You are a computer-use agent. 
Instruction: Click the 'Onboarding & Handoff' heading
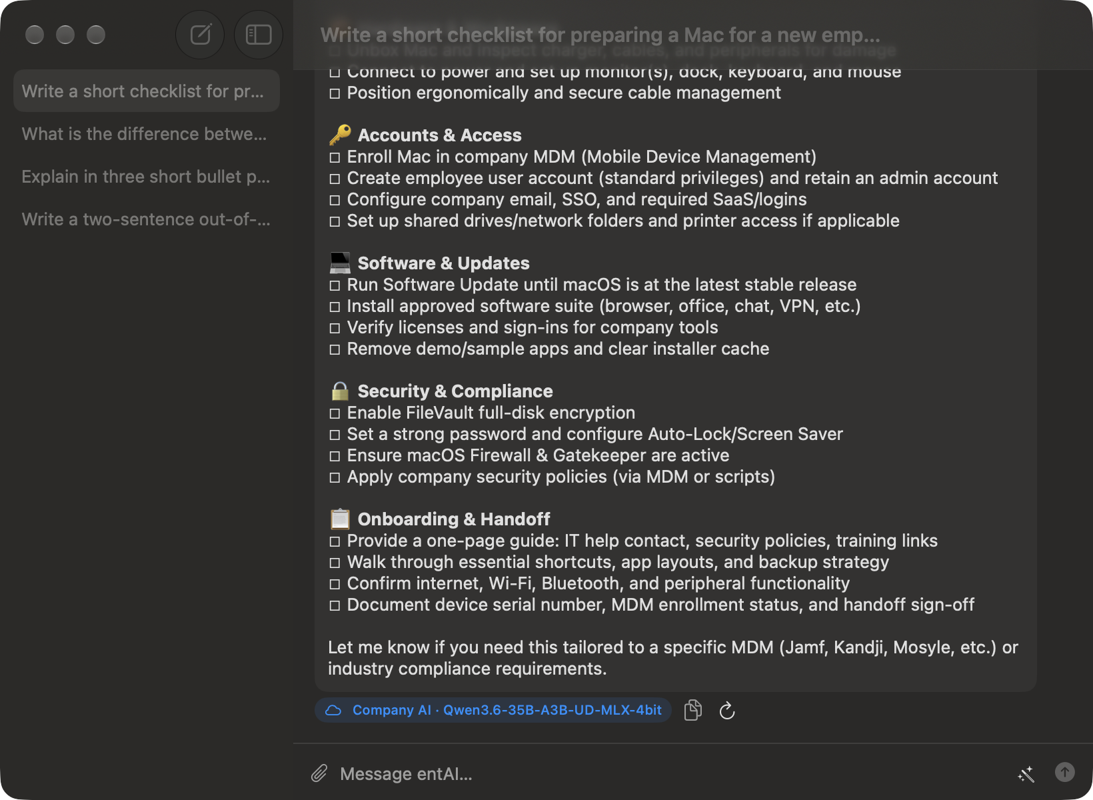click(454, 519)
